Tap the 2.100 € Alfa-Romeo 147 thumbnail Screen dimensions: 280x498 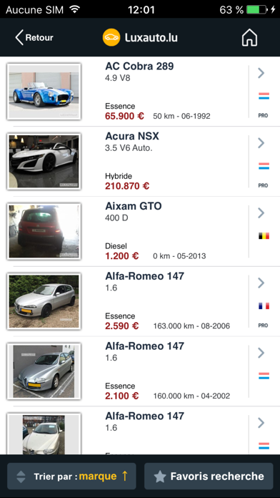click(x=44, y=371)
